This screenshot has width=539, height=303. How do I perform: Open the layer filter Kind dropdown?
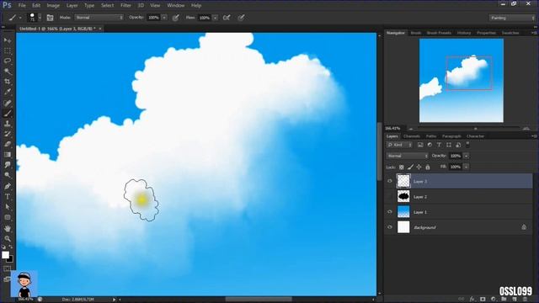tap(399, 145)
